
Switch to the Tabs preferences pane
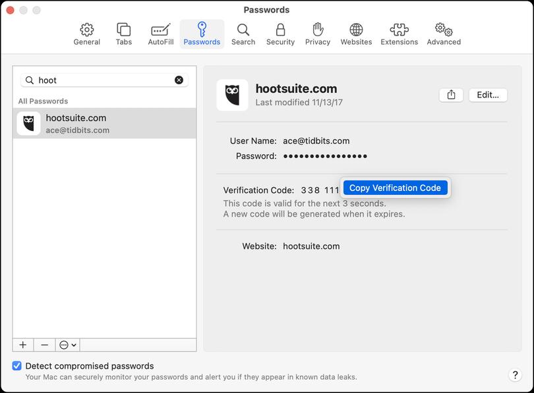(x=124, y=34)
